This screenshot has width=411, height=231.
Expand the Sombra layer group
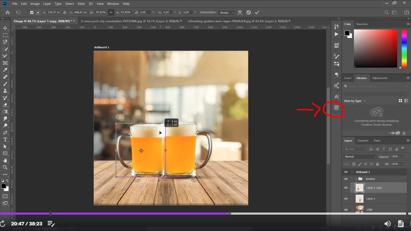(356, 179)
